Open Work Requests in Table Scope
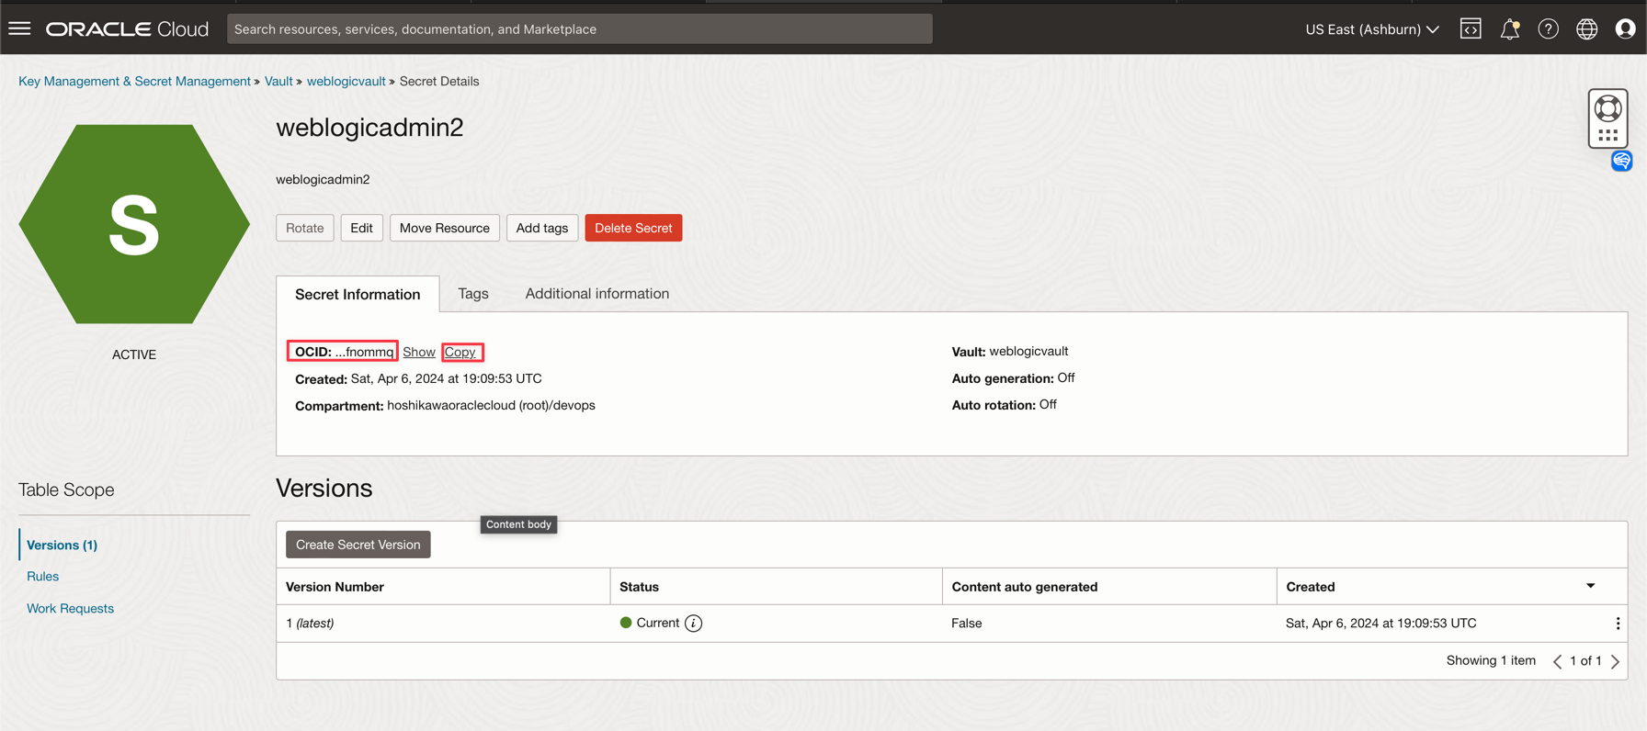 (x=70, y=609)
